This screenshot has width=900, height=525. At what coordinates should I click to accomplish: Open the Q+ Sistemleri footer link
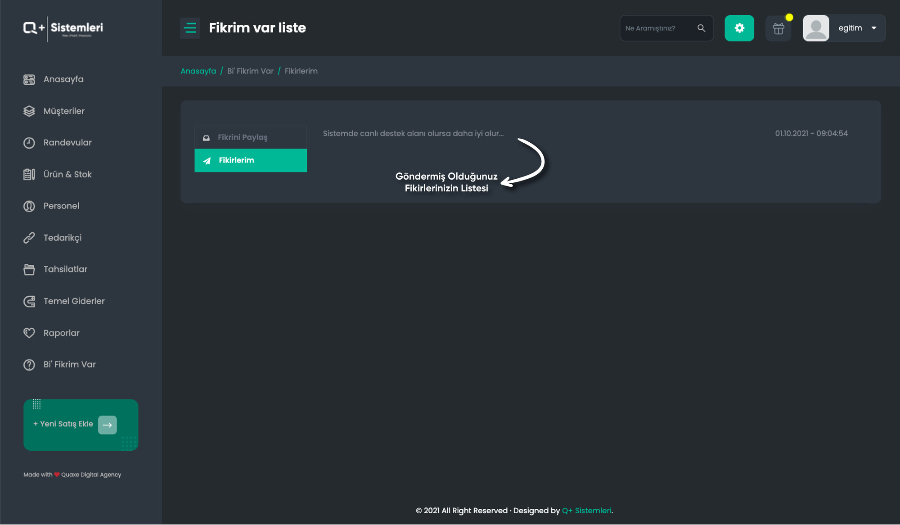(x=586, y=511)
